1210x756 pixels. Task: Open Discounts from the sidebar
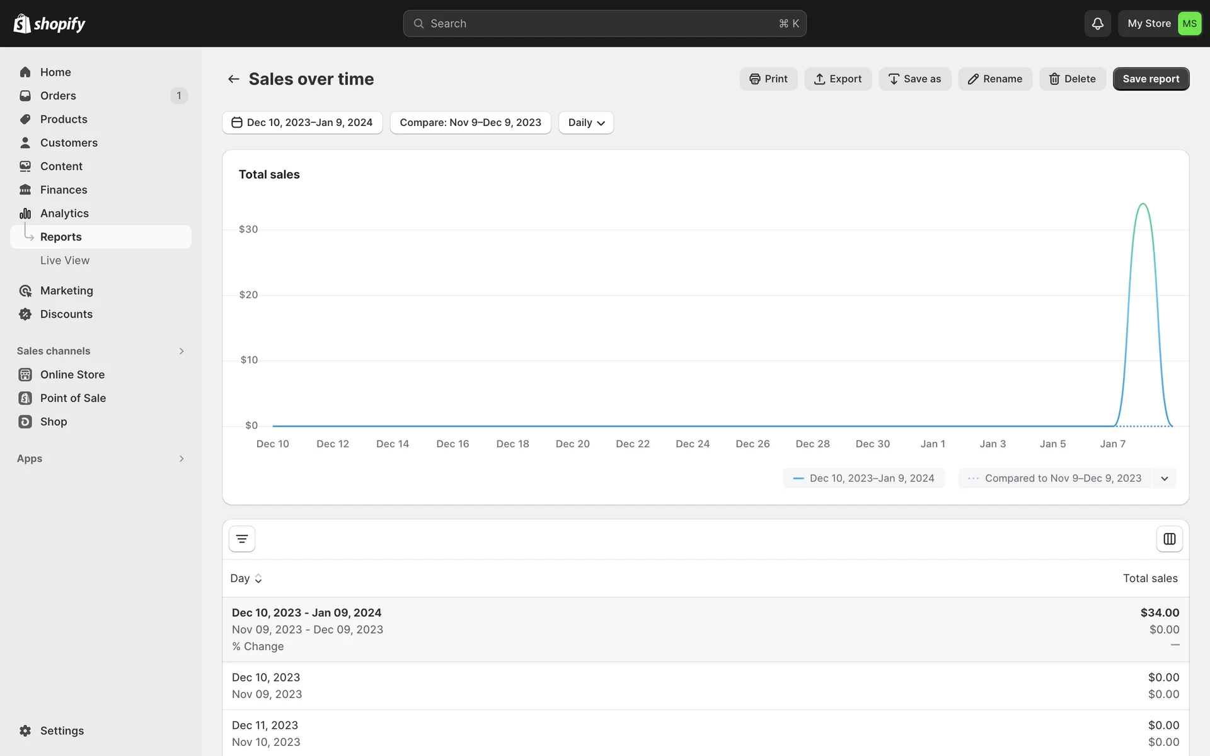pyautogui.click(x=66, y=314)
